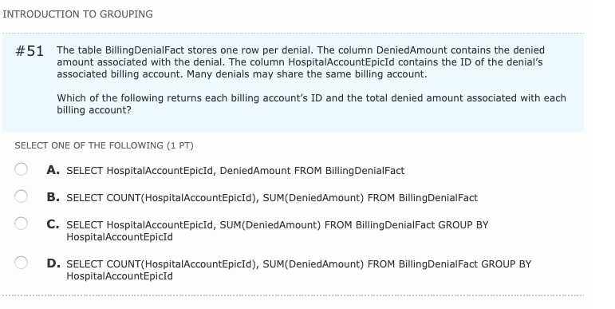Click the query grouping HospitalAccountEpicId with SUM(DeniedAmount)
Screen dimensions: 615x309
[x=278, y=231]
